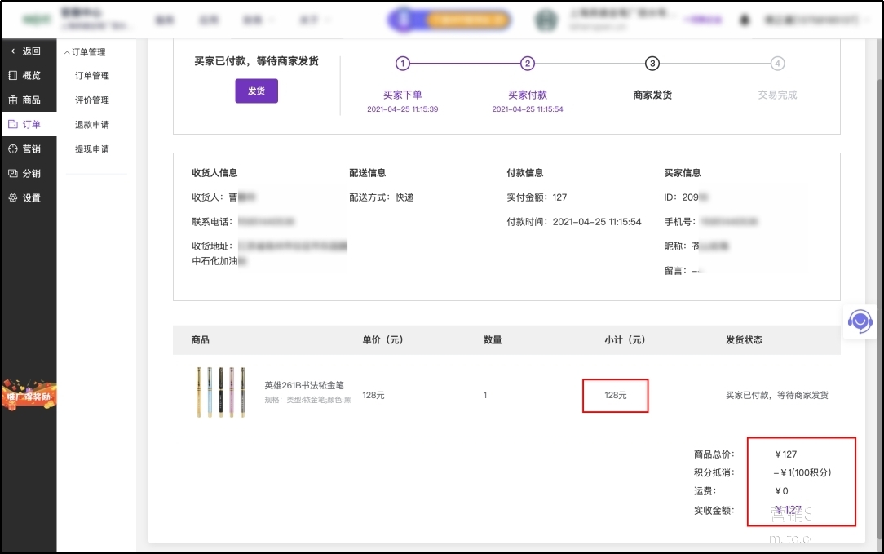This screenshot has width=884, height=554.
Task: Click the 订单 orders sidebar icon
Action: pyautogui.click(x=11, y=124)
